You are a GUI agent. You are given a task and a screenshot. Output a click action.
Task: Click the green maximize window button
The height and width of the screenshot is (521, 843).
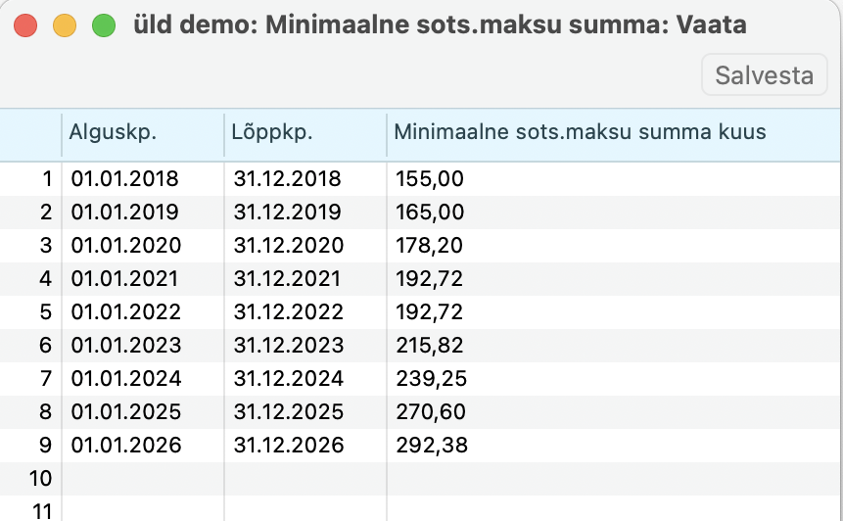pos(103,25)
